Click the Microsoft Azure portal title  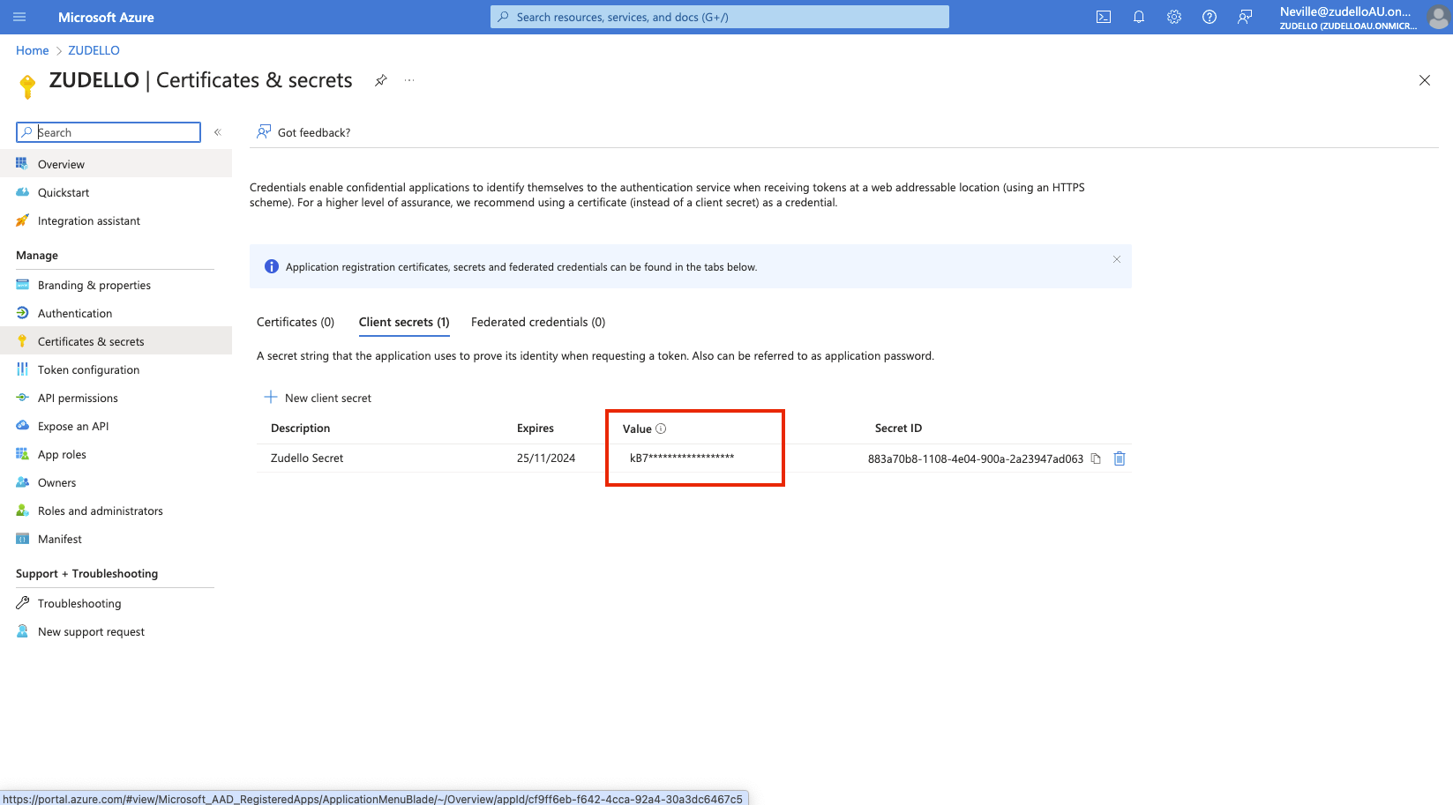tap(106, 17)
